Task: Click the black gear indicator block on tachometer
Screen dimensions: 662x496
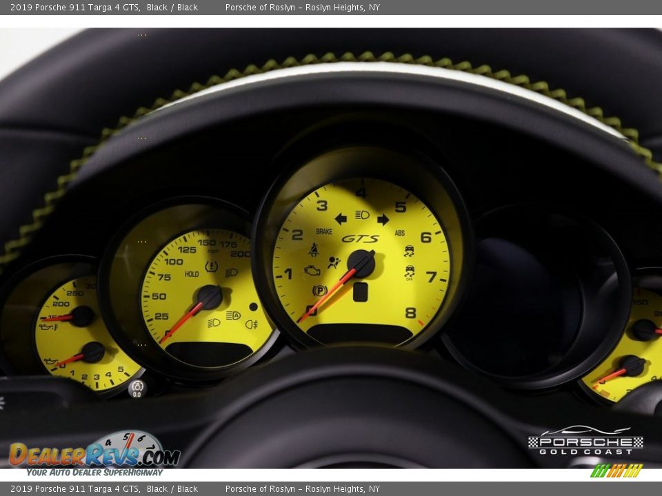Action: click(360, 292)
